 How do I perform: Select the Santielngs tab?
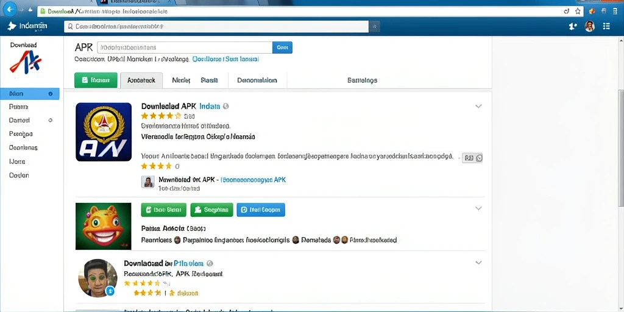point(362,80)
